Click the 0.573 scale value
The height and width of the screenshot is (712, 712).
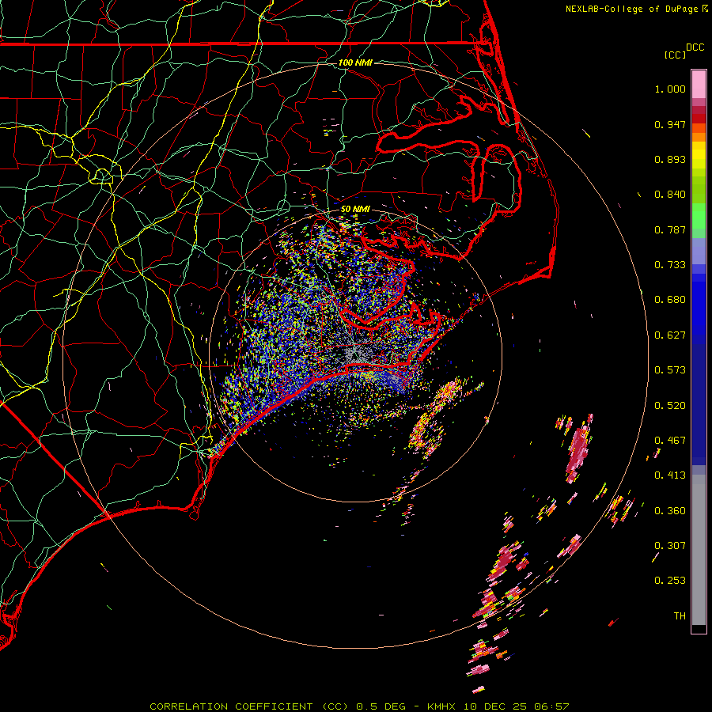[x=670, y=370]
